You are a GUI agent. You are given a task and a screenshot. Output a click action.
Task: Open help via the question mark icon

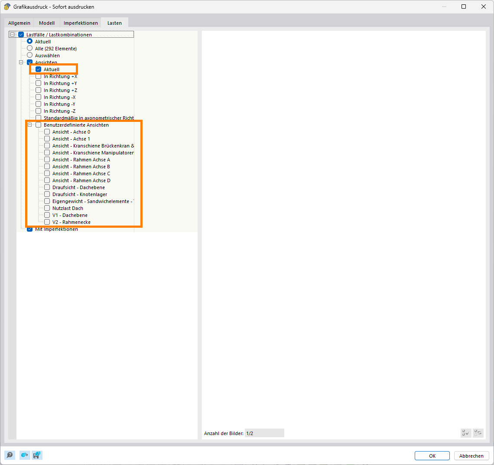(x=10, y=455)
